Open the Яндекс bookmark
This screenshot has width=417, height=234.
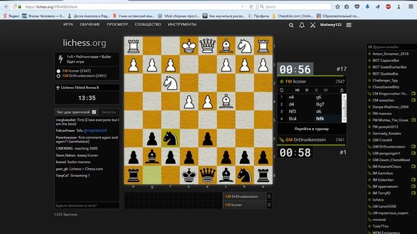tap(12, 16)
